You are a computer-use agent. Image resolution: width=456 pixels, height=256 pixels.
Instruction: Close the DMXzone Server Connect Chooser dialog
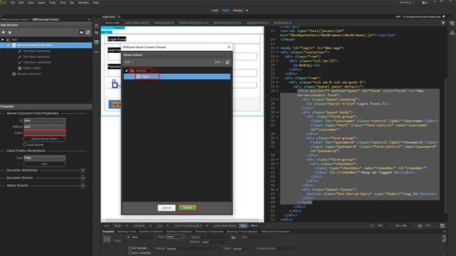click(229, 47)
